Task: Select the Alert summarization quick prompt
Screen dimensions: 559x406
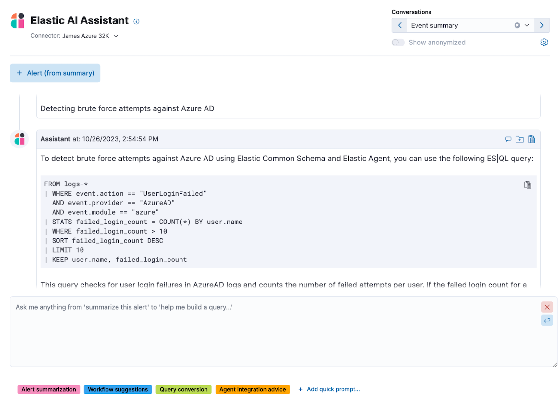Action: [49, 389]
